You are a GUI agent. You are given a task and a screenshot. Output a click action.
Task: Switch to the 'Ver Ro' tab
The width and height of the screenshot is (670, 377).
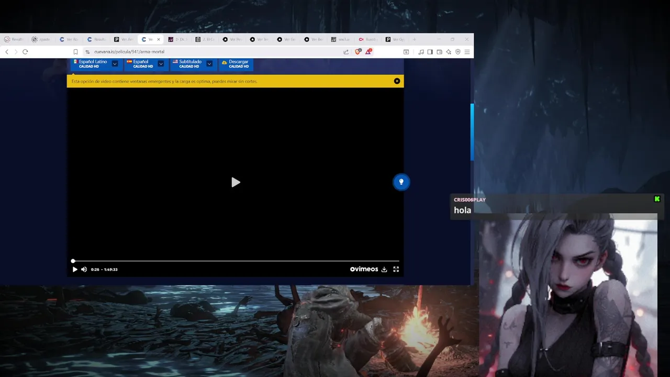coord(69,39)
